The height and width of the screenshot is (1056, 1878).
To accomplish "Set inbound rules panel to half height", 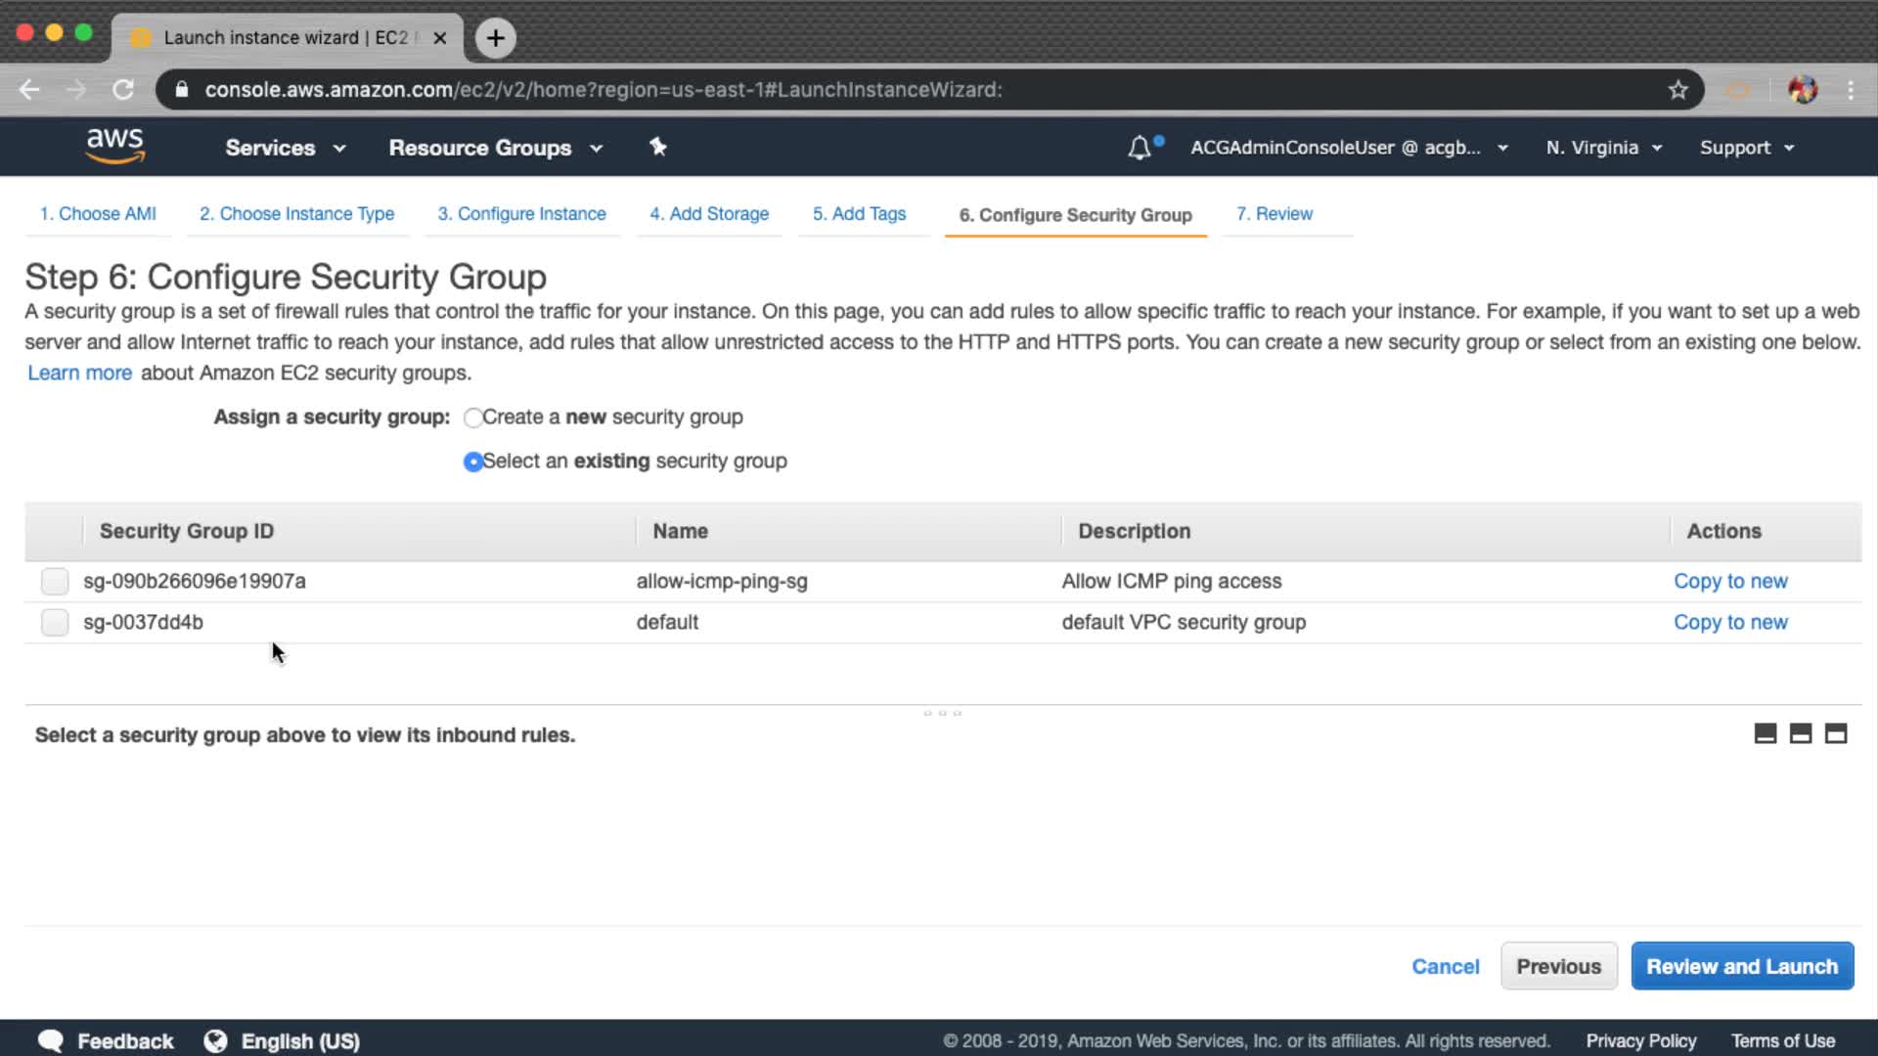I will tap(1800, 734).
